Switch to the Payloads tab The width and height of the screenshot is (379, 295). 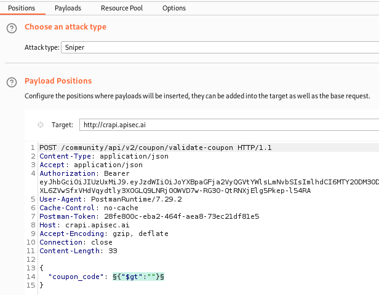(68, 8)
